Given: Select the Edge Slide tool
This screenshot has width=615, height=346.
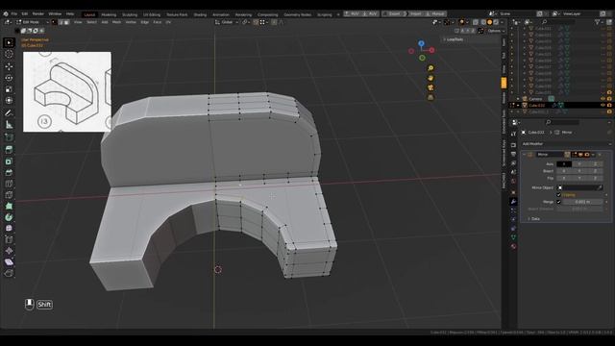Looking at the screenshot, I should [9, 239].
